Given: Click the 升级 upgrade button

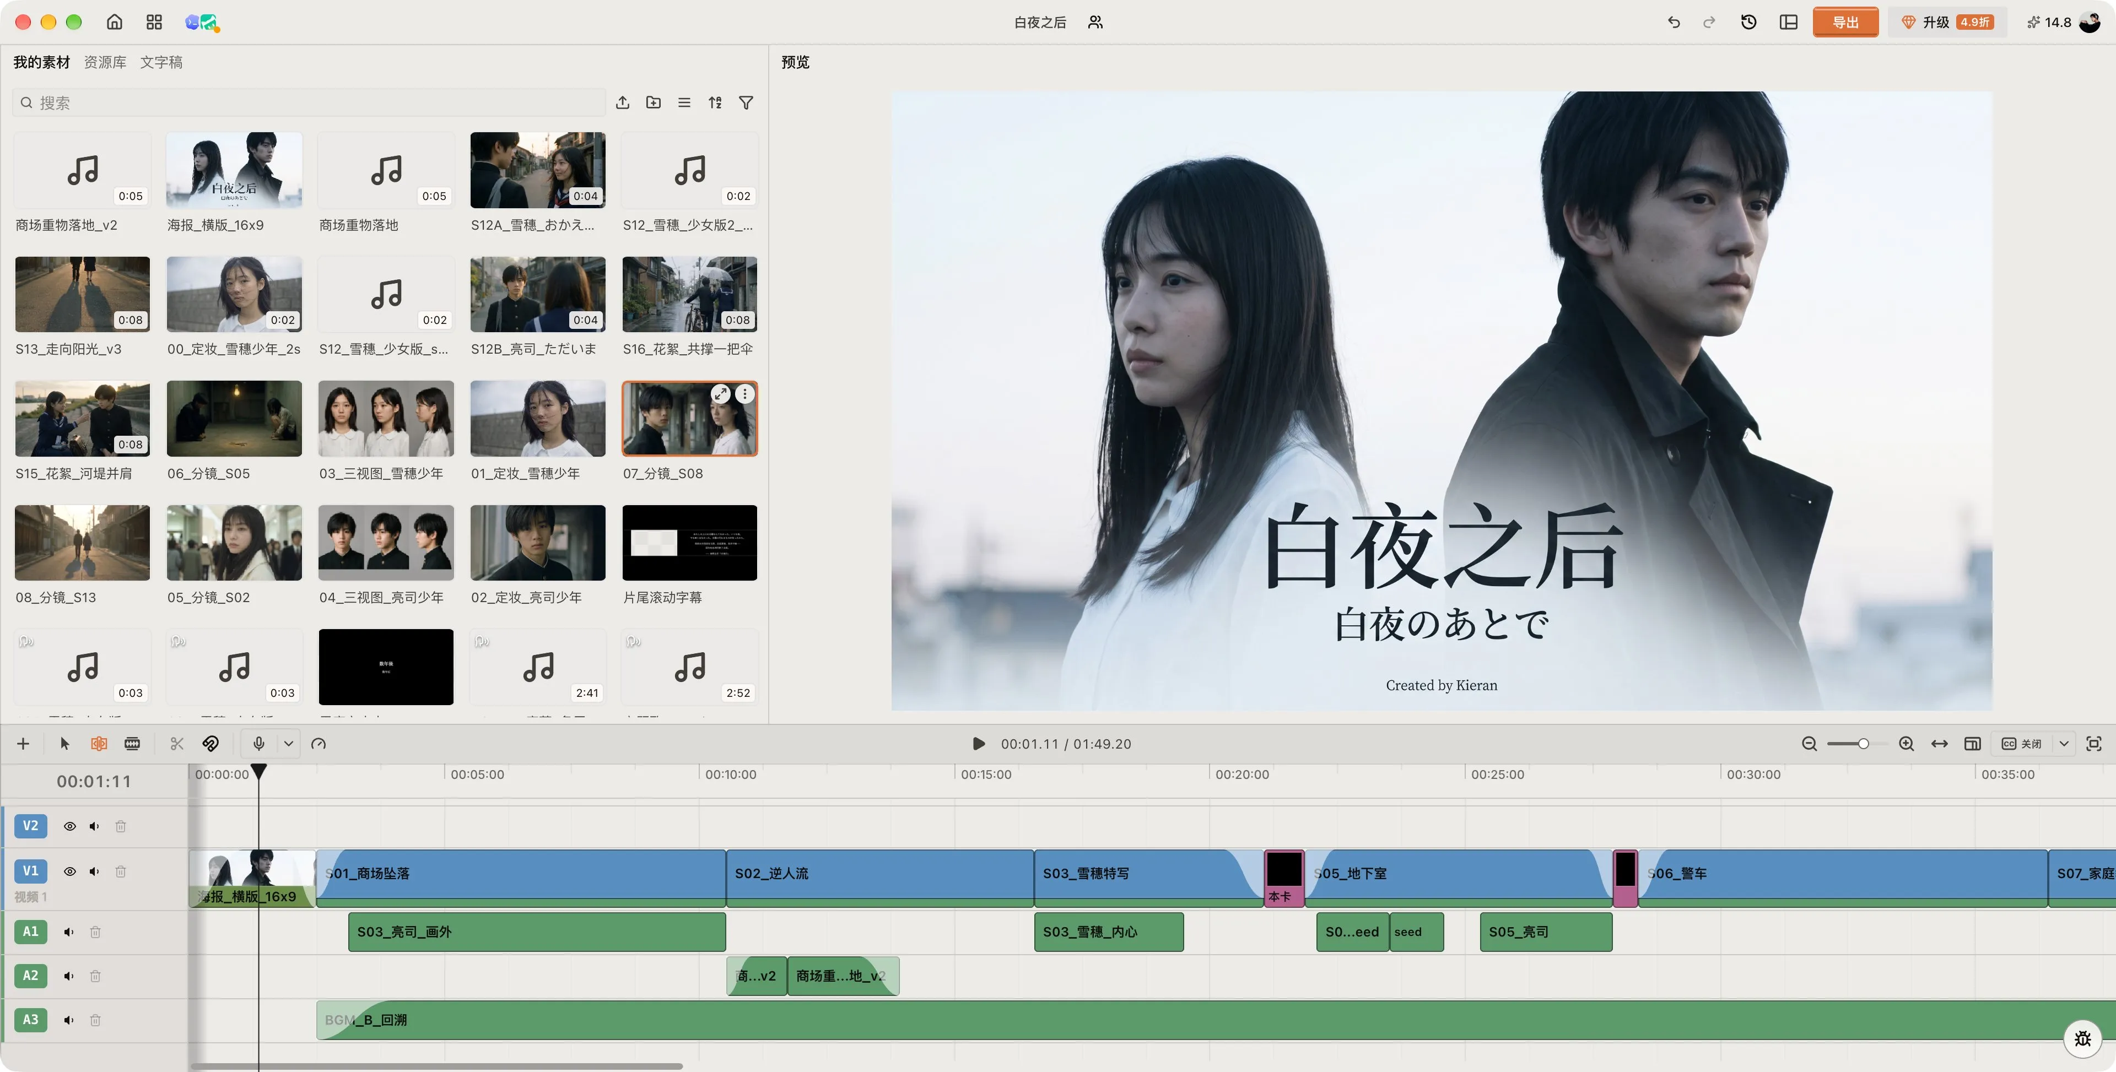Looking at the screenshot, I should [x=1947, y=22].
